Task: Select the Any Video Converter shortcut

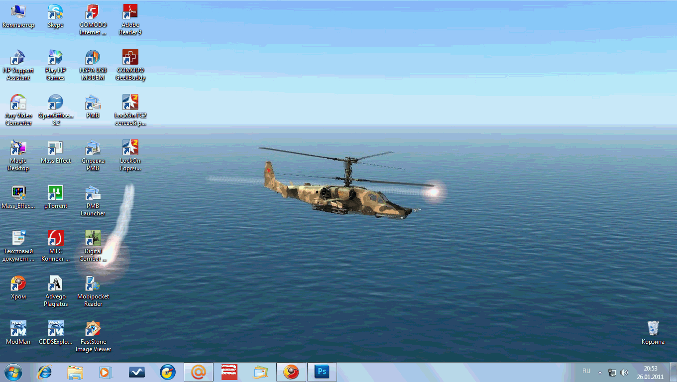Action: pyautogui.click(x=18, y=110)
